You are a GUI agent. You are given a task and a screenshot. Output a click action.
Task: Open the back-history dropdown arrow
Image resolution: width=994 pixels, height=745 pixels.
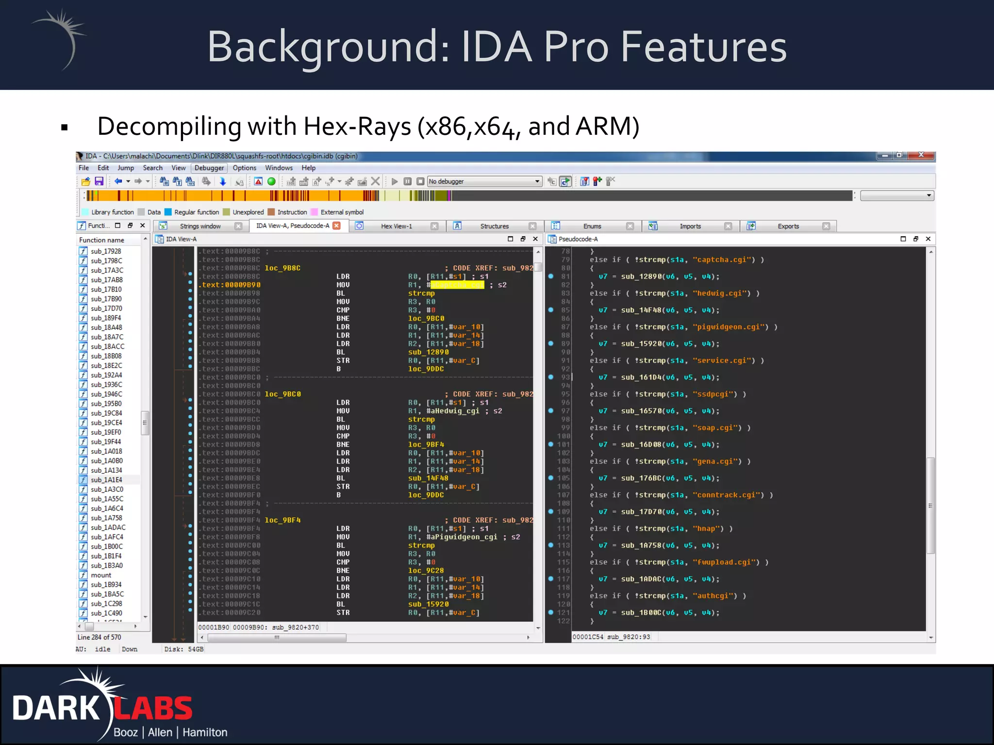[x=128, y=181]
